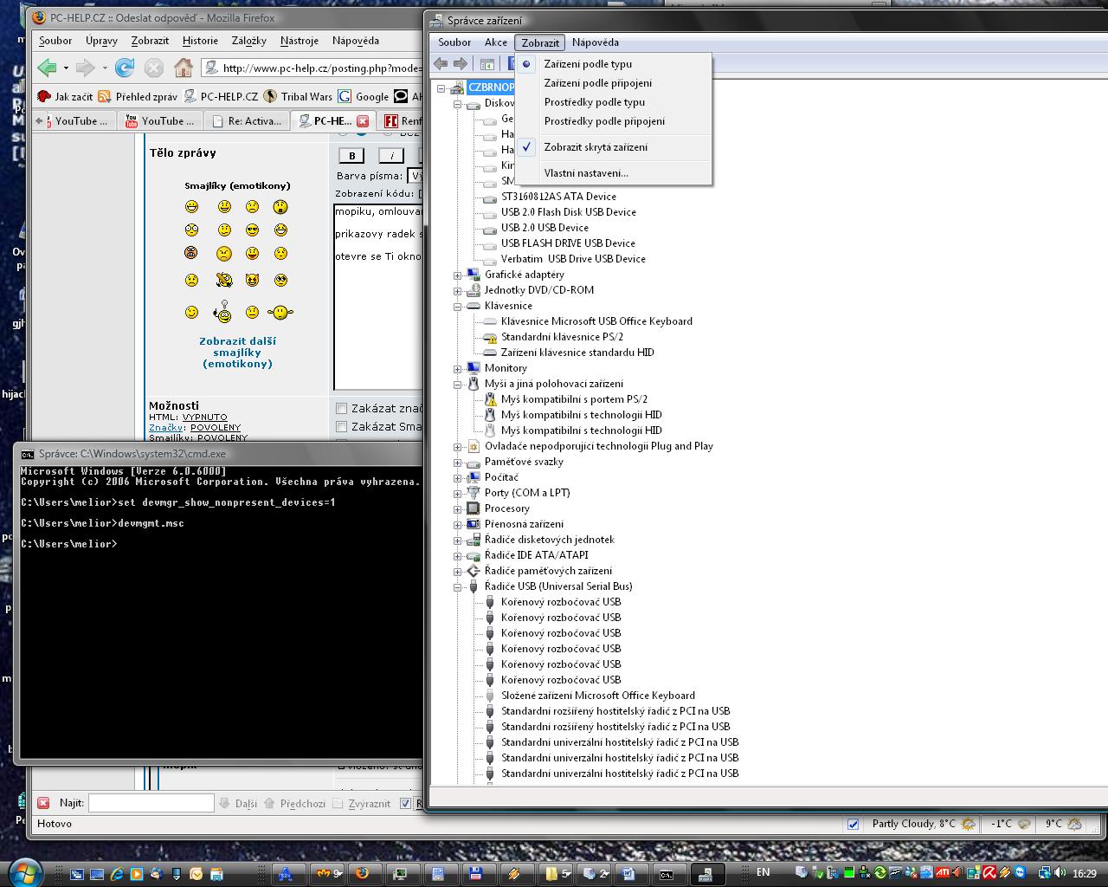Screen dimensions: 1108x887
Task: Expand 'Porty (COM a LPT)' node
Action: click(457, 494)
